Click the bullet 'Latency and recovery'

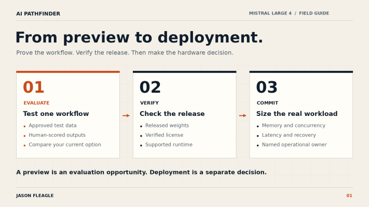(289, 135)
